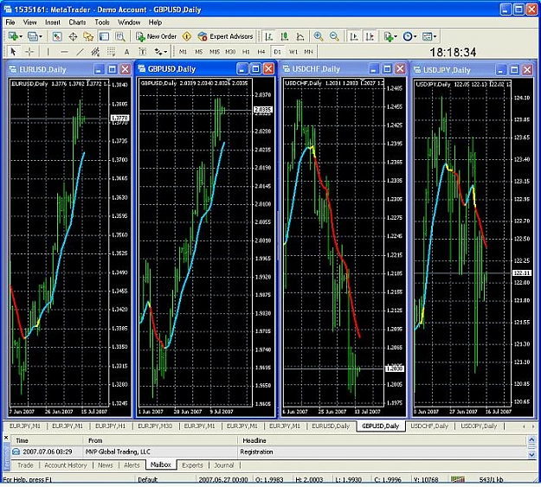
Task: Open the Indicators list dropdown
Action: click(x=390, y=36)
